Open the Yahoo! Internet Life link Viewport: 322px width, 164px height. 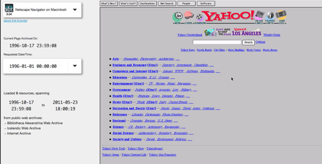[134, 155]
